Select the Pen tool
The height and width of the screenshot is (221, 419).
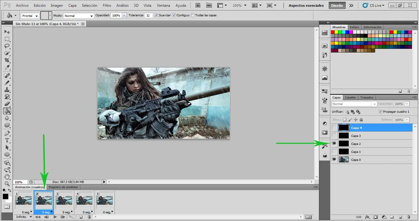[x=7, y=133]
